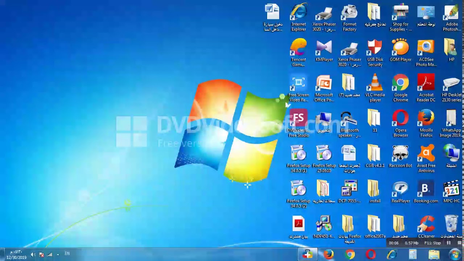Viewport: 464px width, 261px height.
Task: Select Firefox Setup 25.0b10 installer
Action: pos(324,159)
